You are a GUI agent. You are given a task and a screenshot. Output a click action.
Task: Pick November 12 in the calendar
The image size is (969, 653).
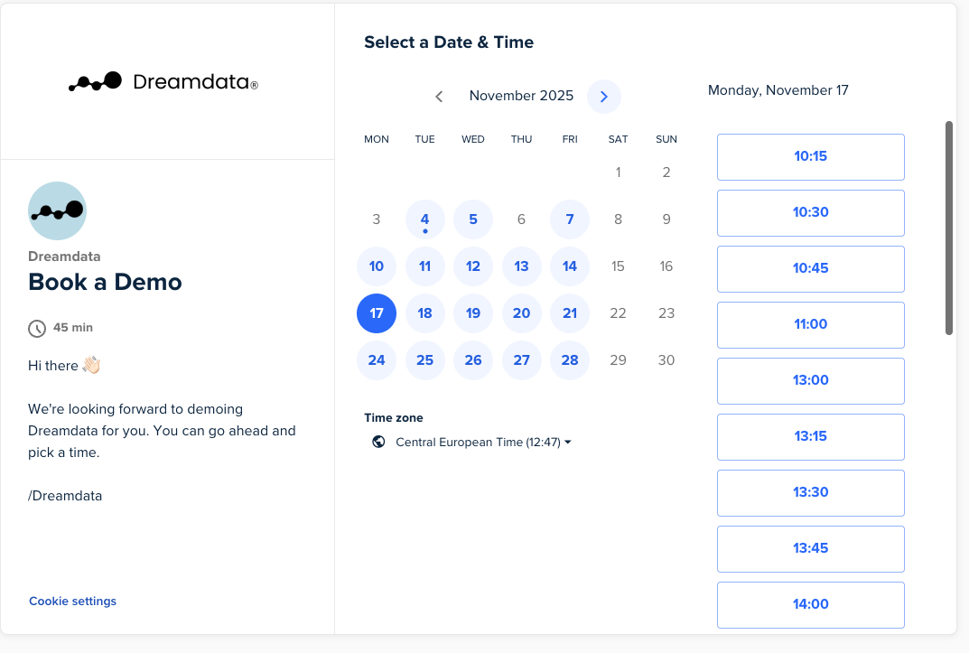tap(473, 266)
